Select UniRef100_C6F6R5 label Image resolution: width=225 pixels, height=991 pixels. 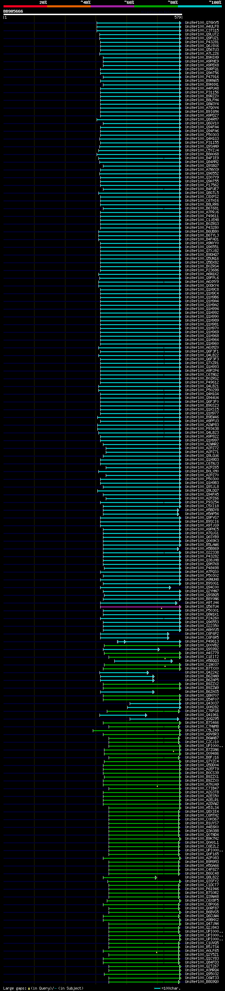(202, 637)
